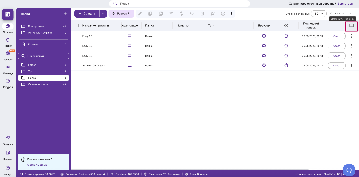Click the Последний запуск column header
This screenshot has height=177, width=359.
pos(311,25)
